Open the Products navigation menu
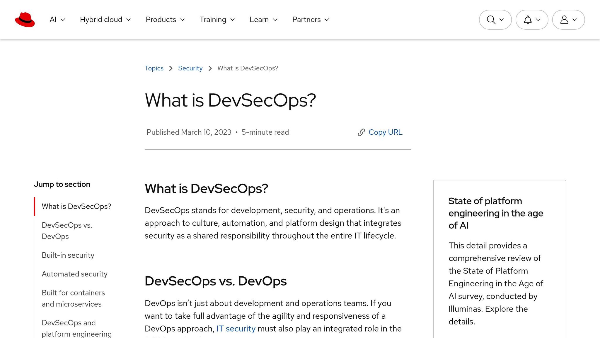Viewport: 600px width, 338px height. 165,20
